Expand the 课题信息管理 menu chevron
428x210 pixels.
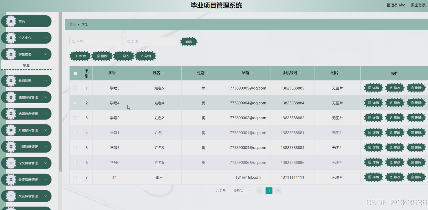(x=46, y=97)
